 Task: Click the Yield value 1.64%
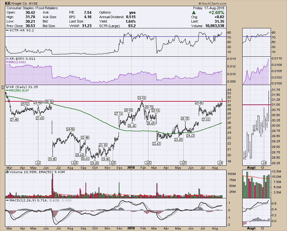131,21
